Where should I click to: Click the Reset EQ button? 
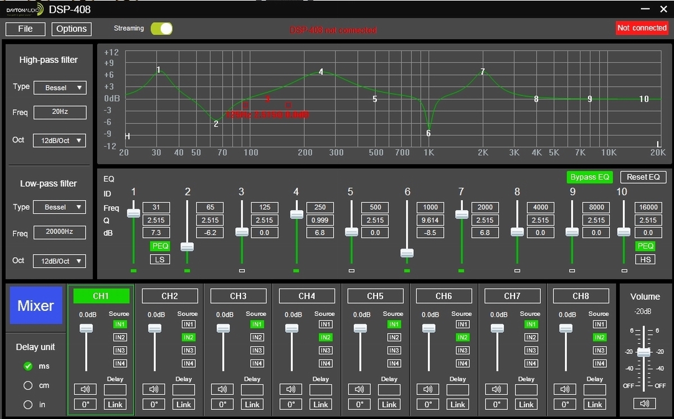click(x=643, y=177)
